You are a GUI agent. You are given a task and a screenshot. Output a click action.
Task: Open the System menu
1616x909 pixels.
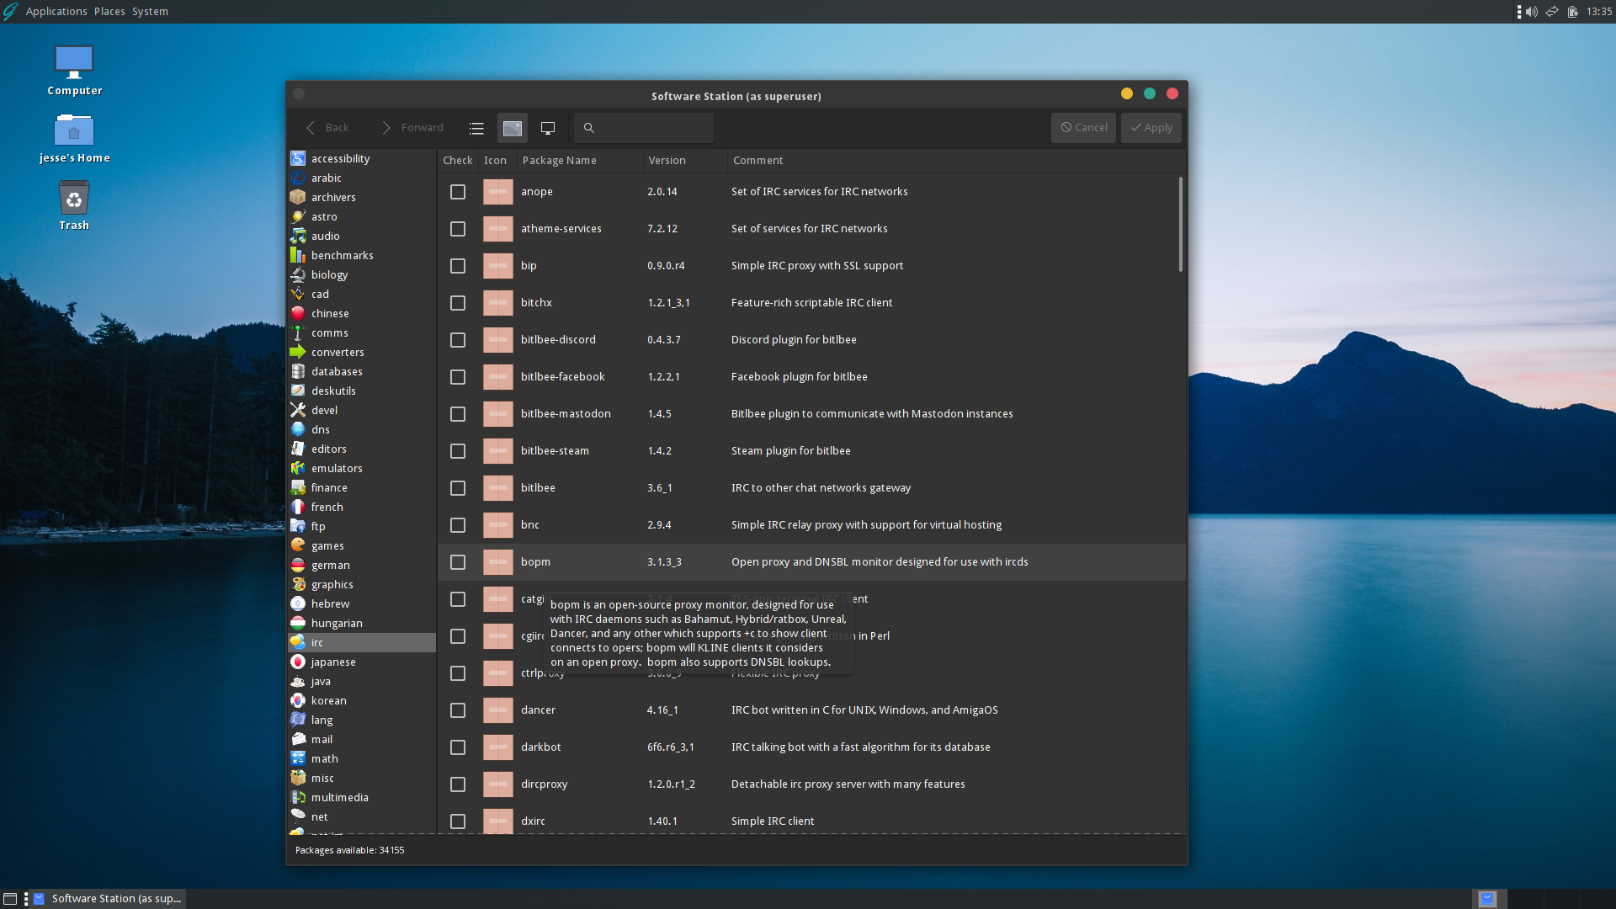150,11
